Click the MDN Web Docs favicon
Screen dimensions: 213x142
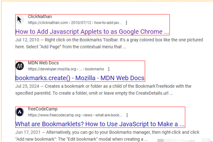point(20,66)
